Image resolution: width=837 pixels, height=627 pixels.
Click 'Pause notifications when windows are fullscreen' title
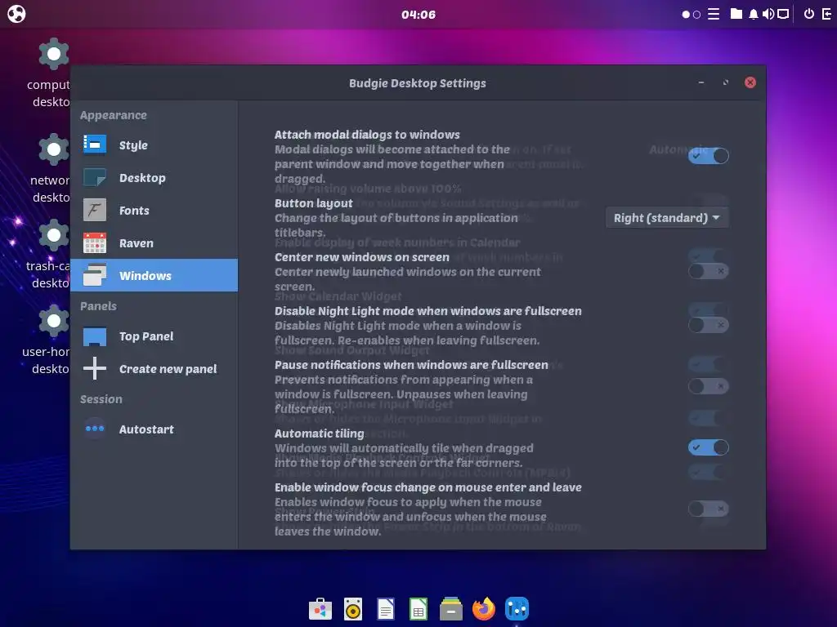coord(412,365)
